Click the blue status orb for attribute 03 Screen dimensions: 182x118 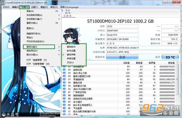(64, 70)
